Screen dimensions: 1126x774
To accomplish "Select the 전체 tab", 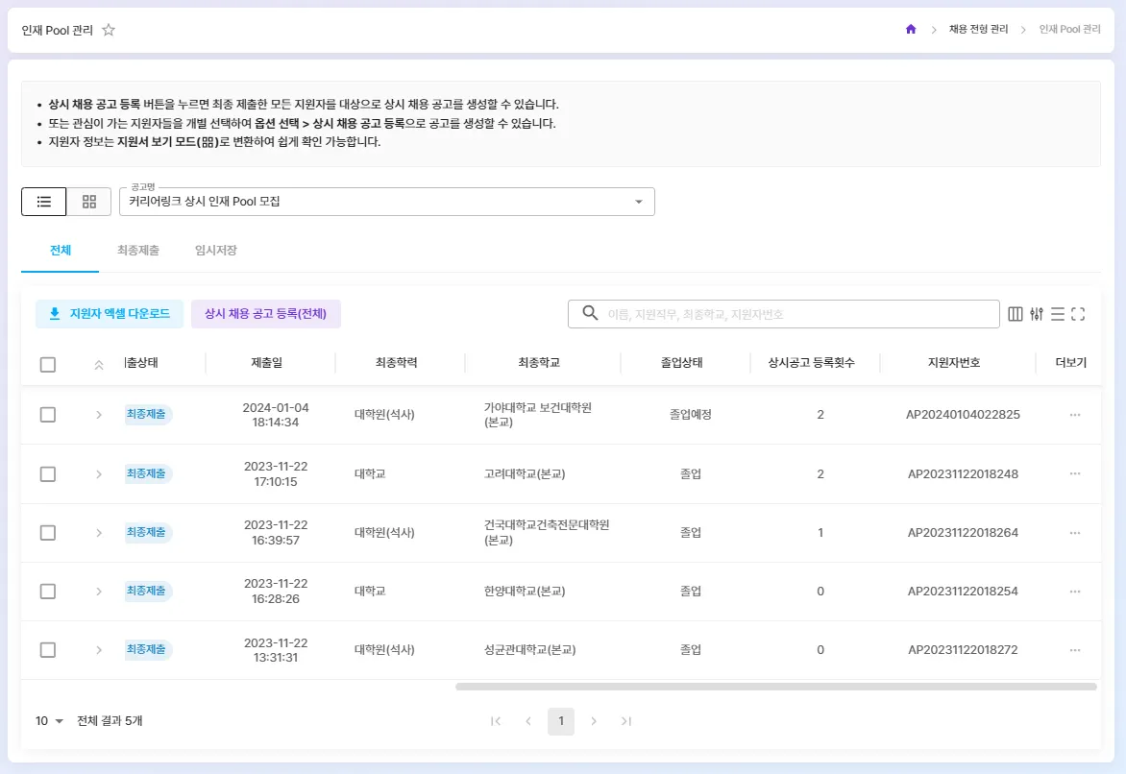I will point(61,251).
